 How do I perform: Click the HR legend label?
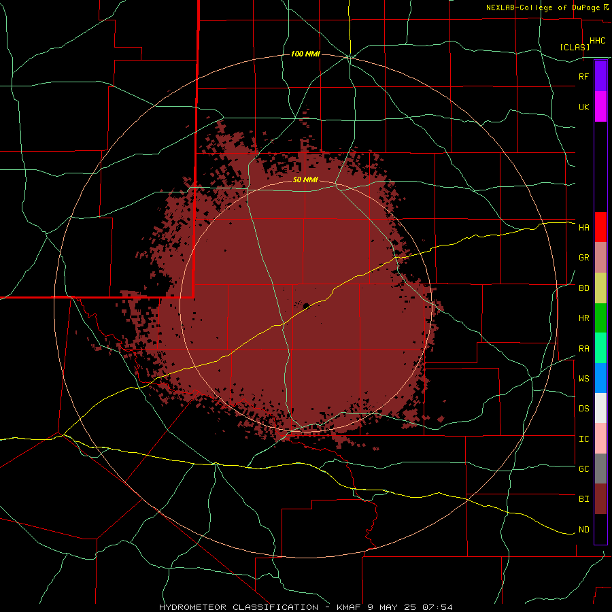point(583,318)
